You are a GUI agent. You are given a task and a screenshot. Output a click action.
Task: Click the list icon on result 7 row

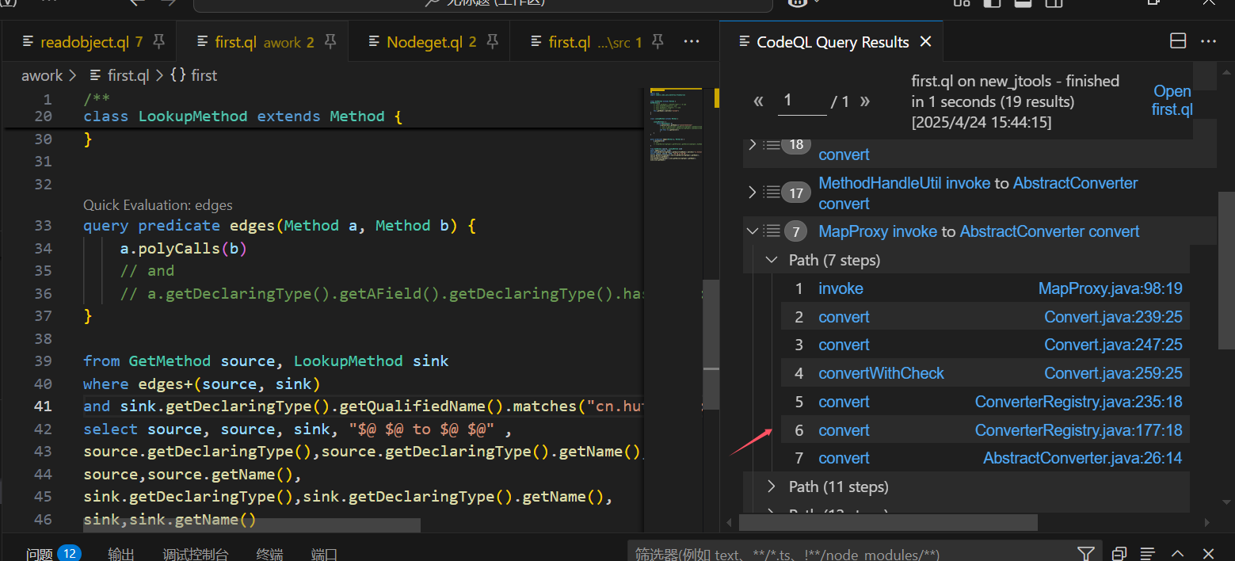click(772, 231)
